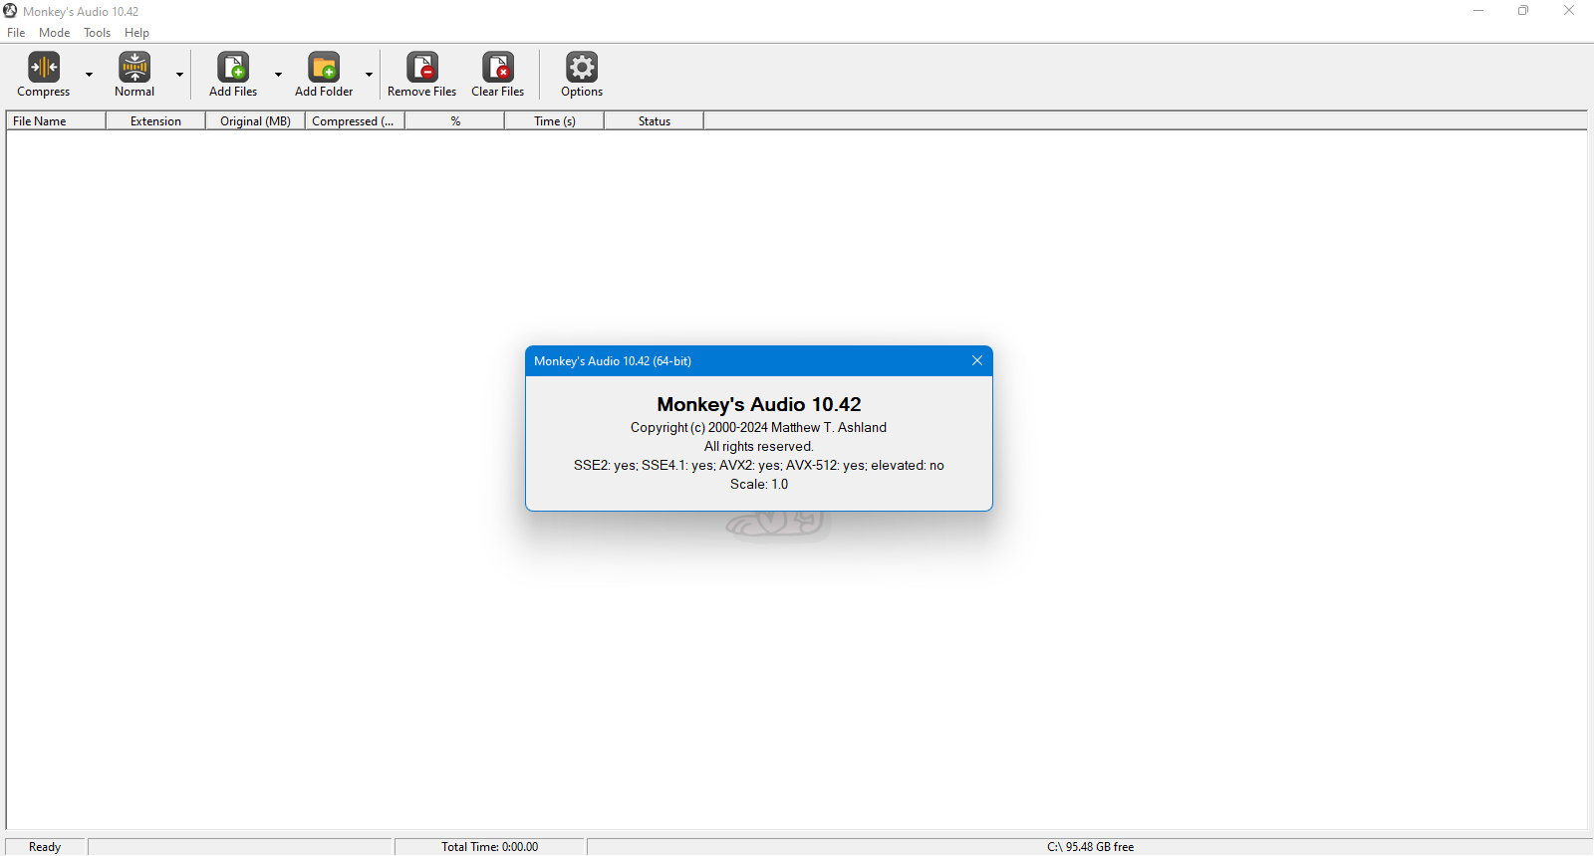Sort list by File Name column header

click(56, 121)
